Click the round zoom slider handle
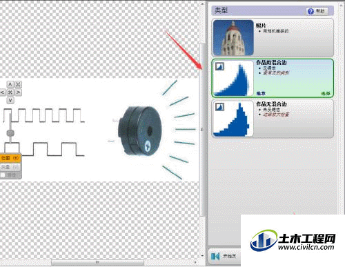Screen dimensions: 345x267 10,132
